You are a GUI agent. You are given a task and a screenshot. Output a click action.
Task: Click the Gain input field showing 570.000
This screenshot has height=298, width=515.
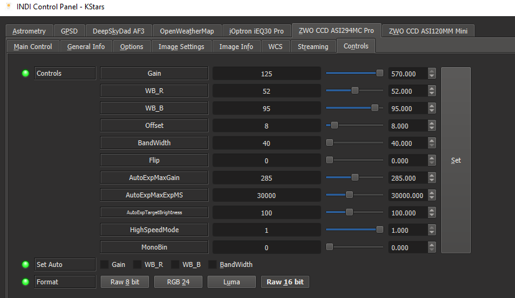pos(408,73)
